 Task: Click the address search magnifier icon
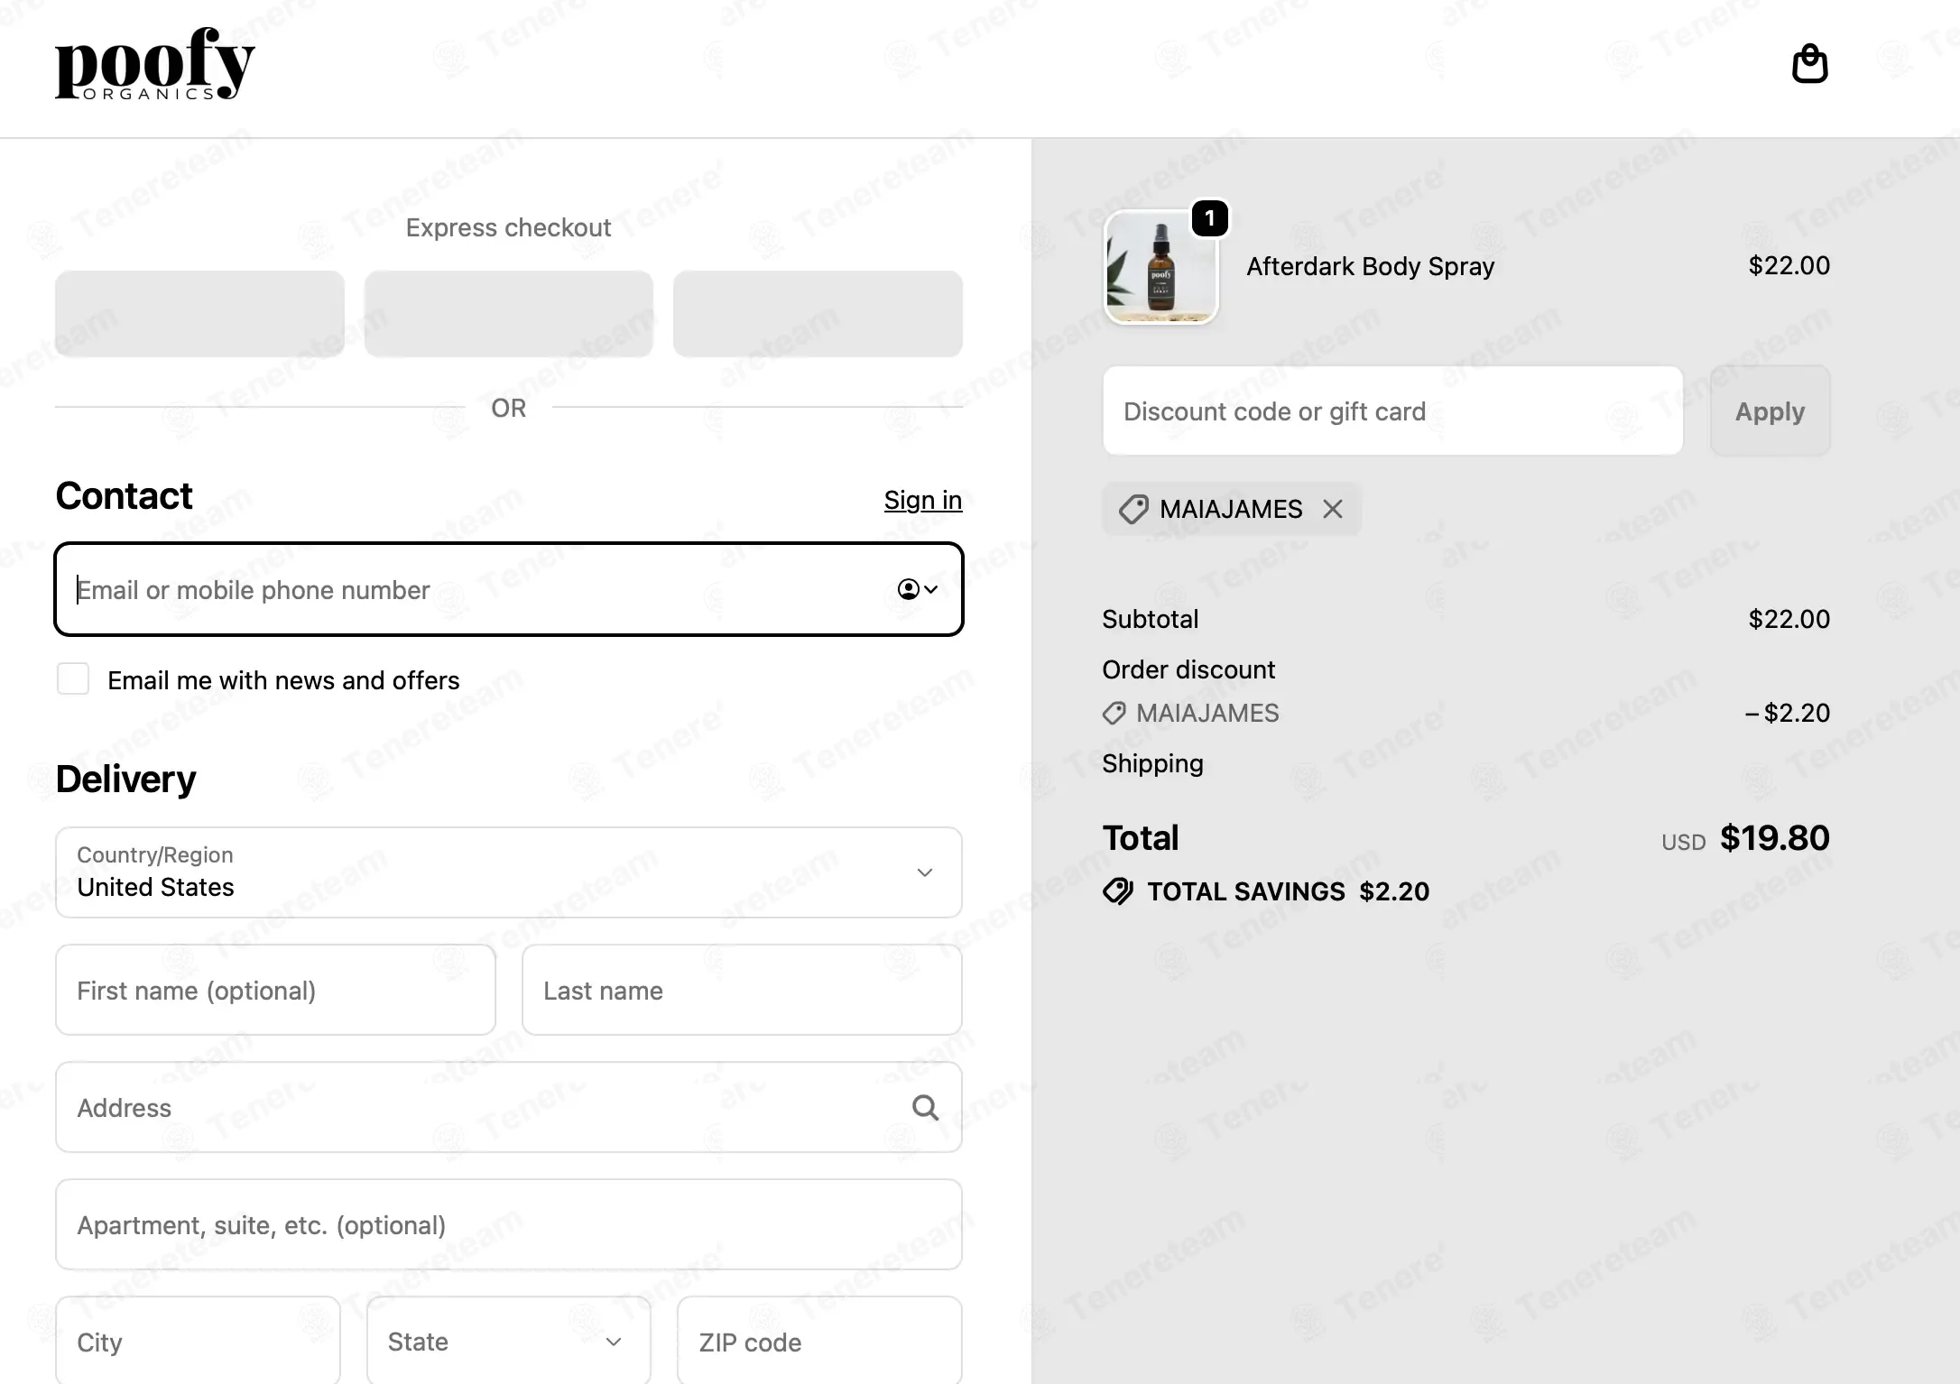coord(925,1107)
